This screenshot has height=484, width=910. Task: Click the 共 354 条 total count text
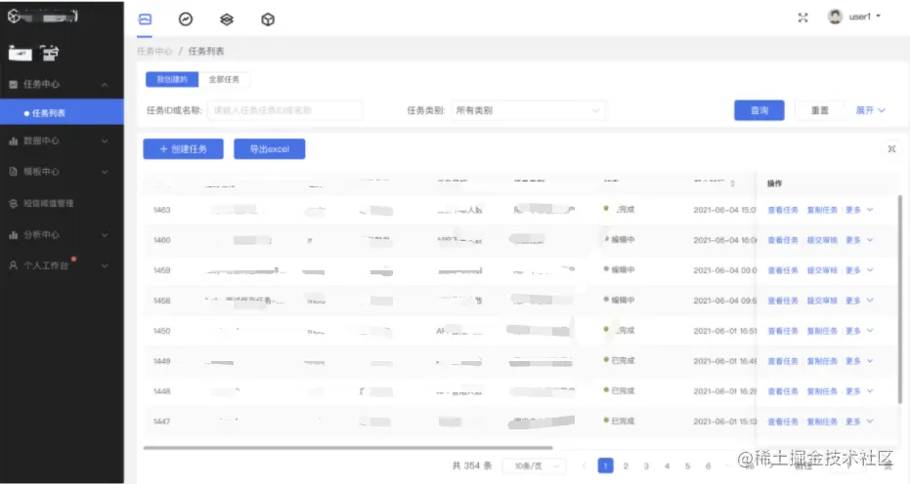tap(472, 465)
